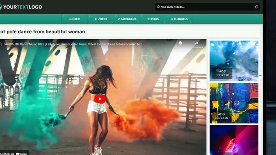Submit search with the circular arrow button
Screen dimensions: 276x155
click(257, 7)
